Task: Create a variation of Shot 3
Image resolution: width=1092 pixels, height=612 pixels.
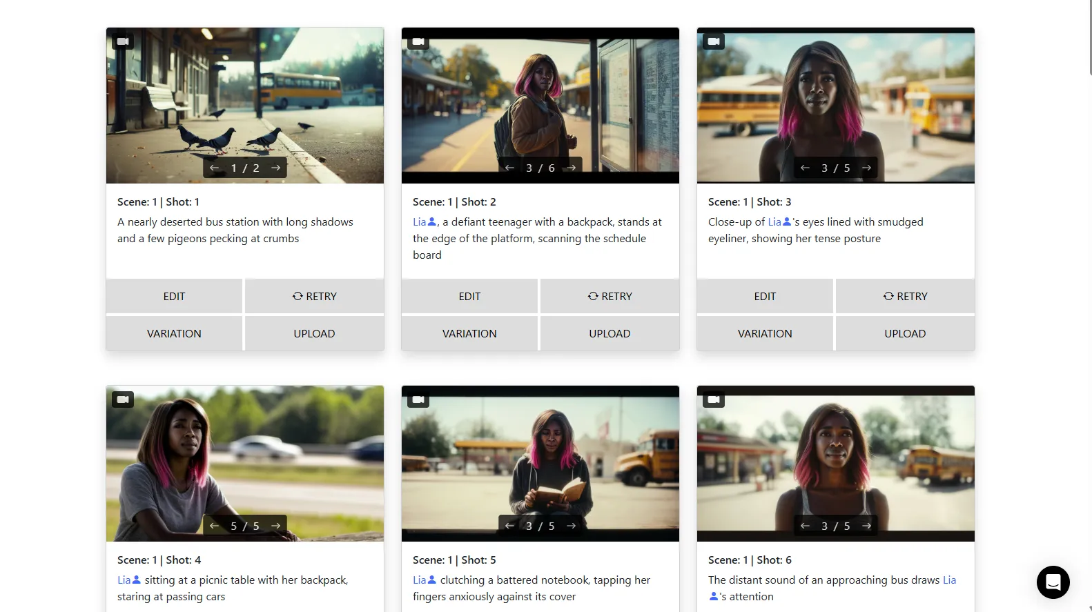Action: point(765,333)
